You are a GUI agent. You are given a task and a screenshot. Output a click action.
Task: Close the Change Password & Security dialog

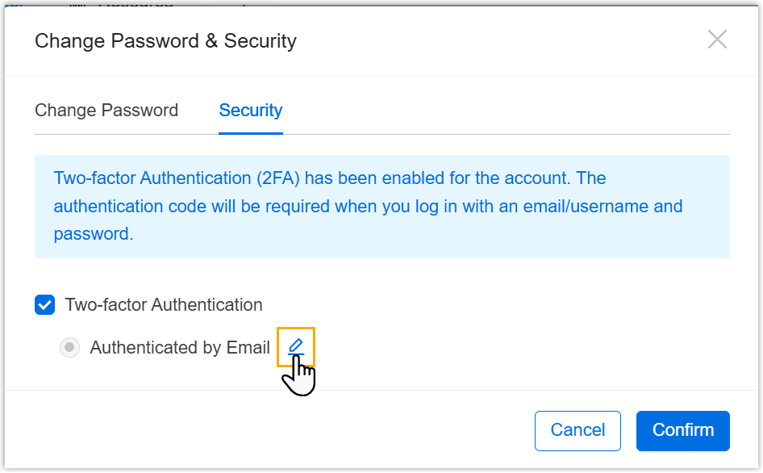(717, 40)
